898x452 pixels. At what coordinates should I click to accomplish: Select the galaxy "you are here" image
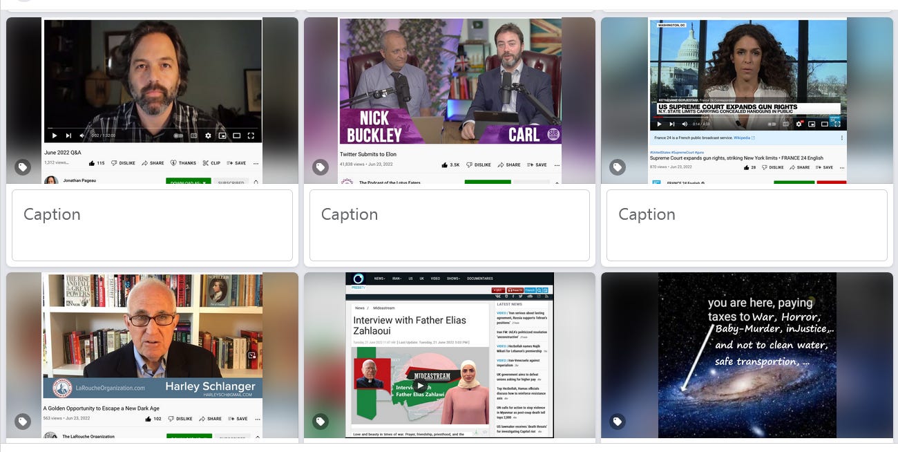coord(747,355)
